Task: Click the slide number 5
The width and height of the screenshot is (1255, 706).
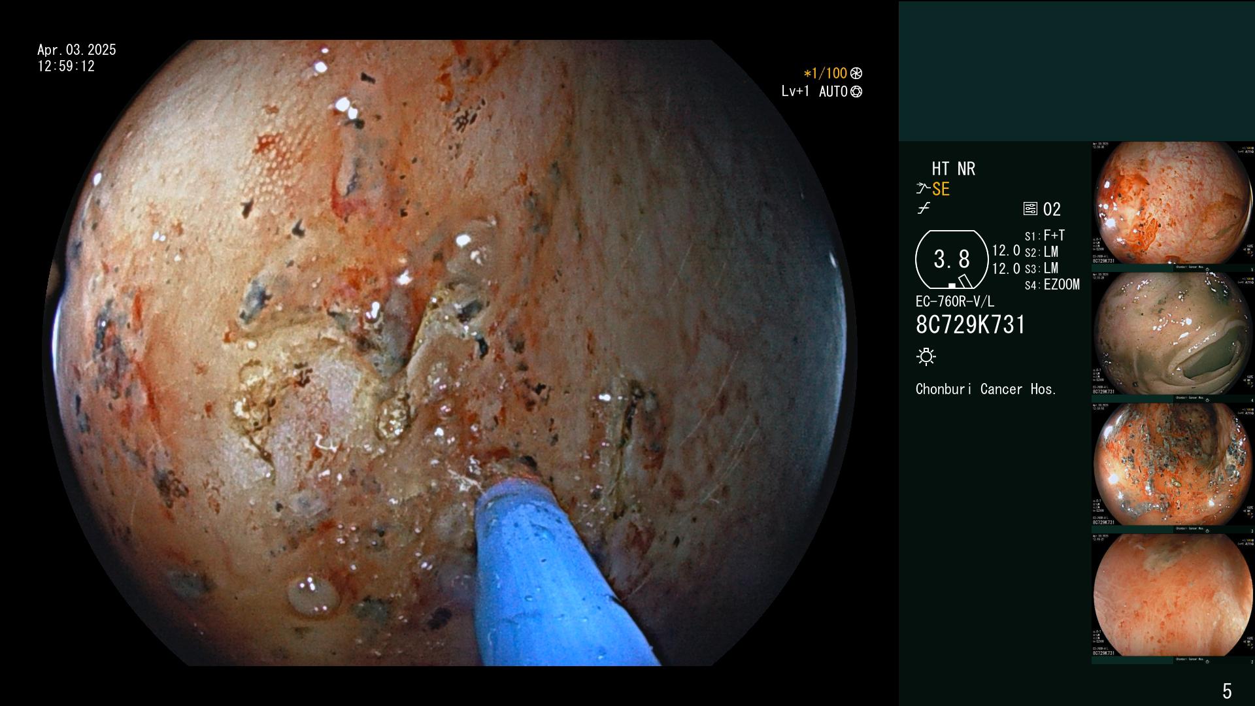Action: click(x=1227, y=691)
